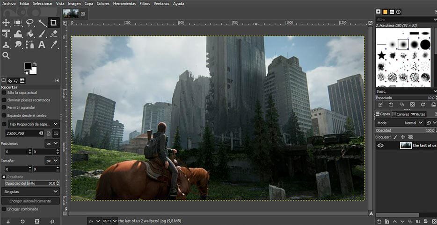
Task: Choose the Bucket Fill tool
Action: pyautogui.click(x=30, y=34)
